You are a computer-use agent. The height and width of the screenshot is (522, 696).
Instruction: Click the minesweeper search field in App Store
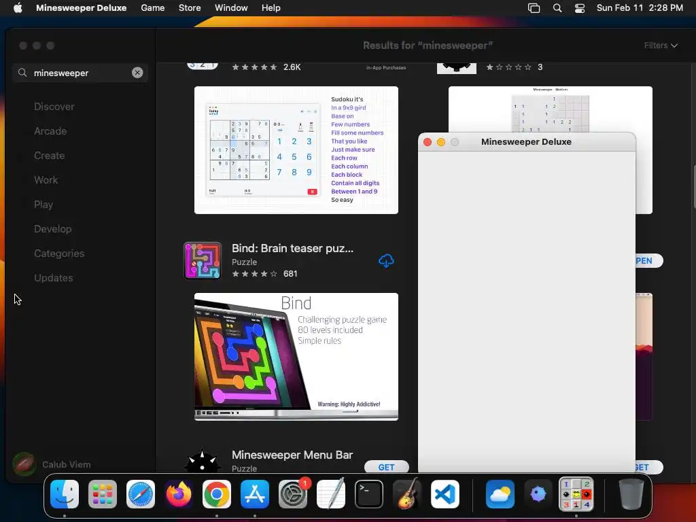80,73
